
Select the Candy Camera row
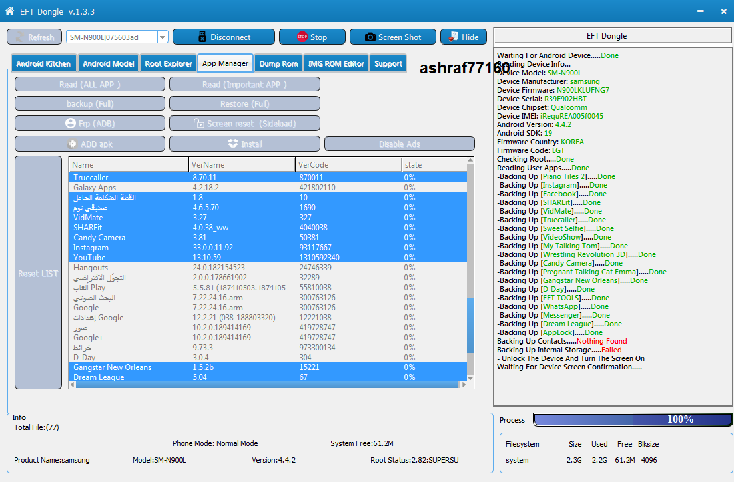pos(268,237)
